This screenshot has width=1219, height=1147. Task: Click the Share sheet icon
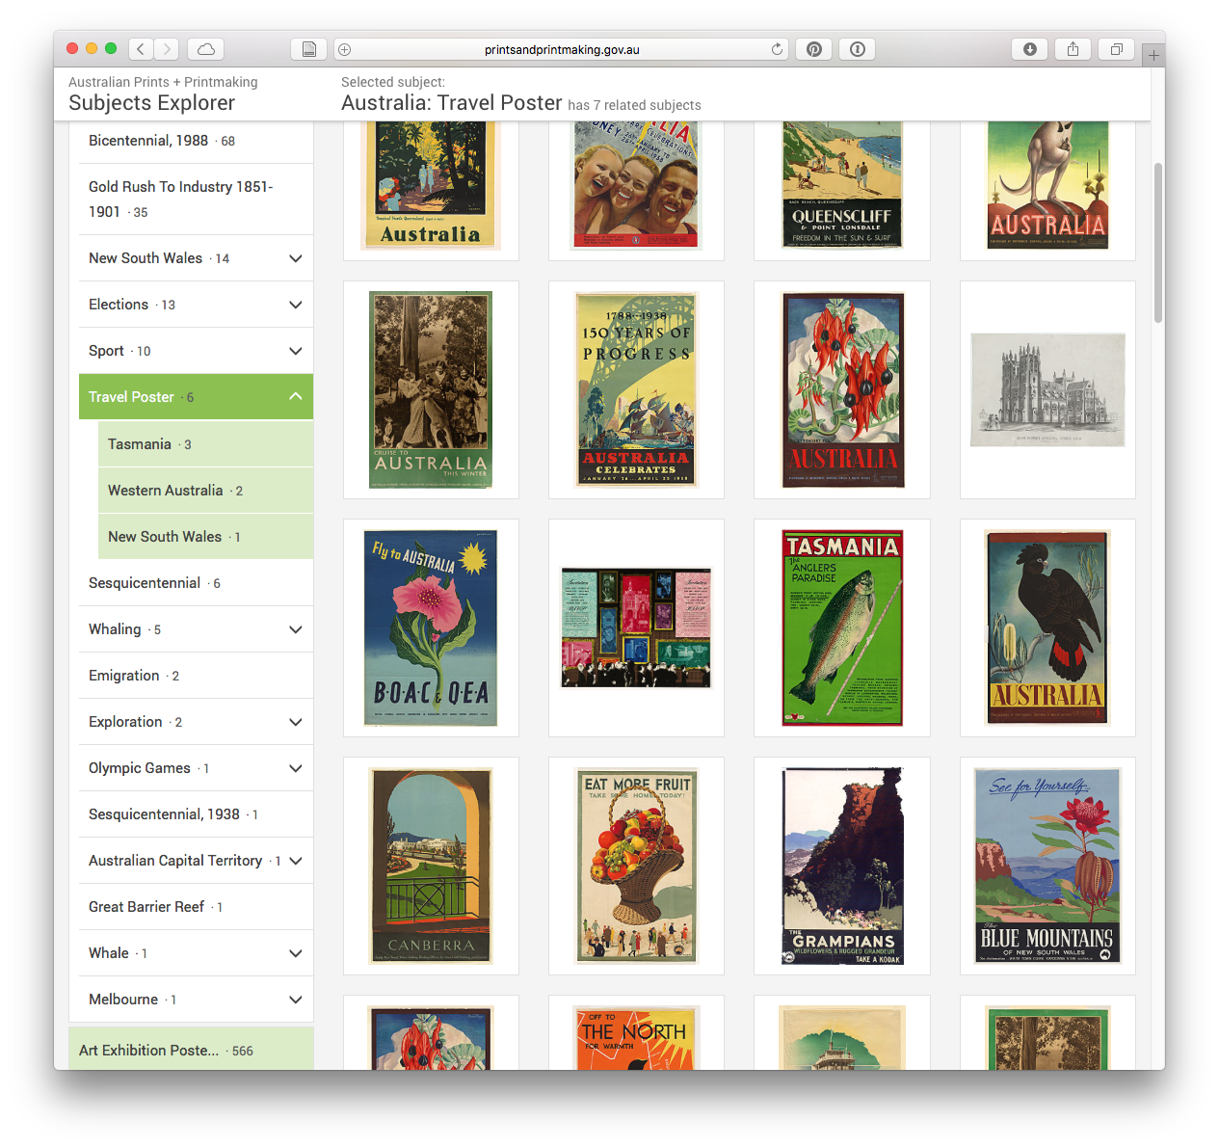pos(1073,49)
